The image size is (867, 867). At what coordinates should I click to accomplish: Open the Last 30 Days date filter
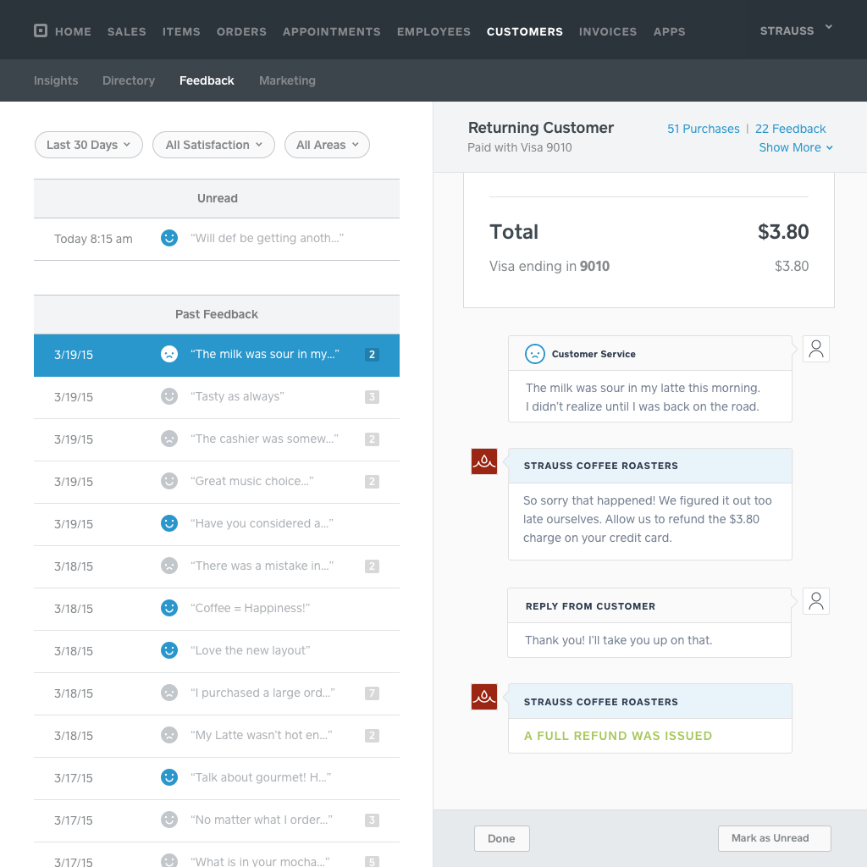88,145
